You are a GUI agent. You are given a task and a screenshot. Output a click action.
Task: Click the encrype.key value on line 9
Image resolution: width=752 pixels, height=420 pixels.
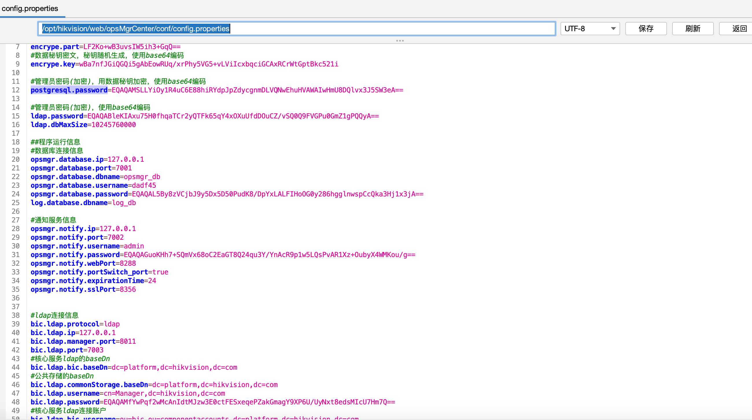[x=209, y=64]
